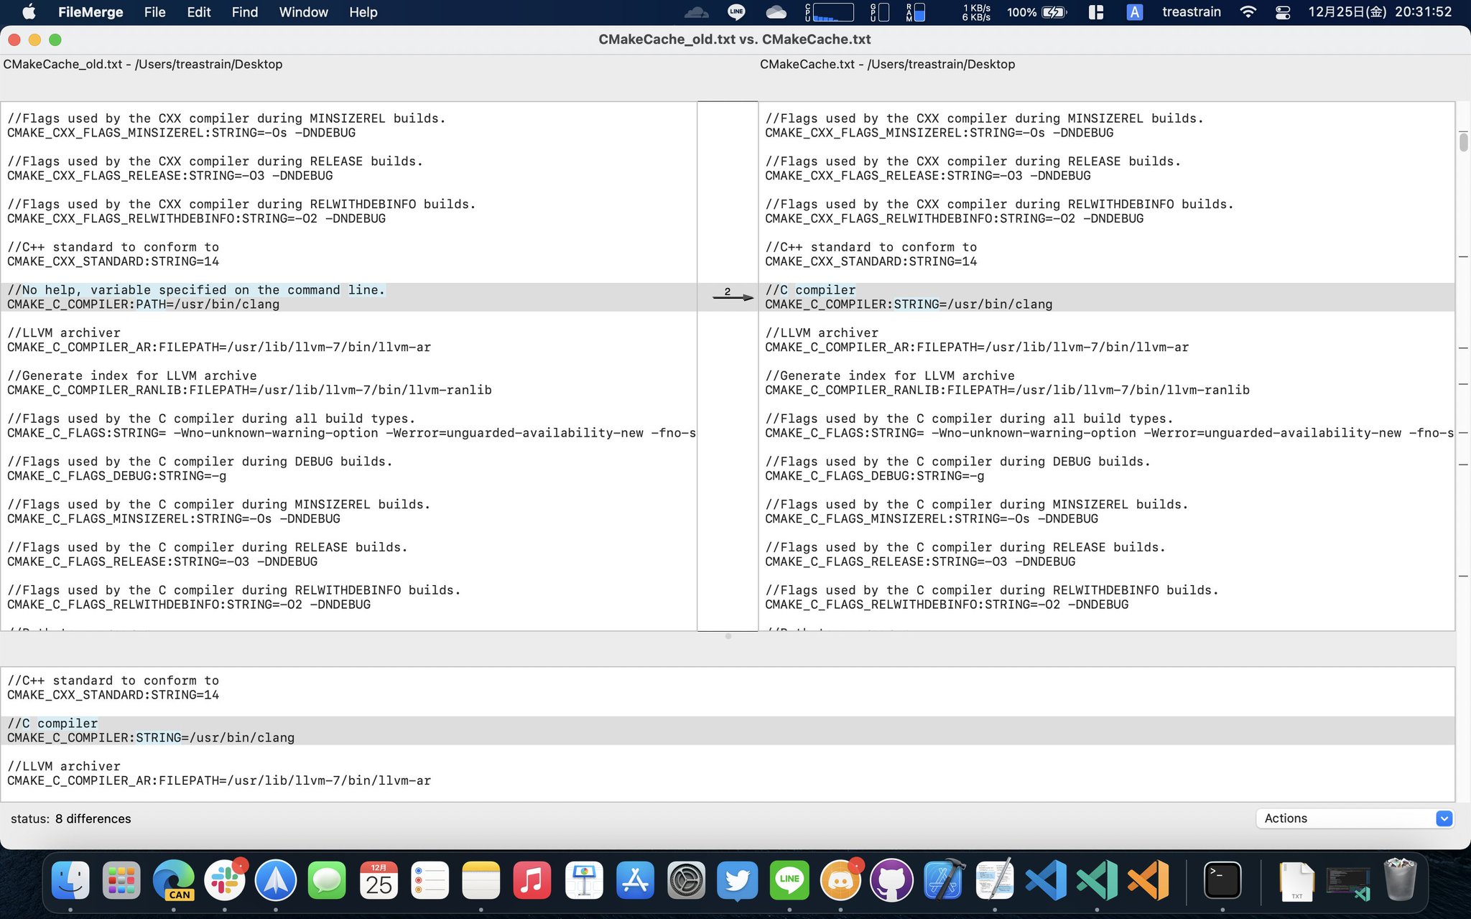
Task: Open GitHub Desktop from the Dock
Action: pos(891,880)
